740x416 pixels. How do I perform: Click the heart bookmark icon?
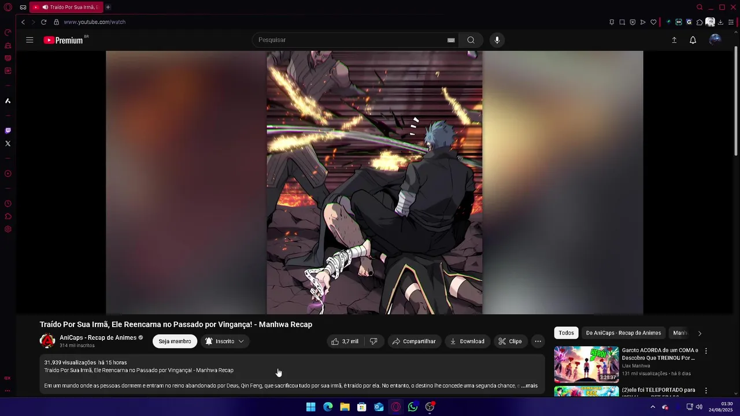coord(653,22)
